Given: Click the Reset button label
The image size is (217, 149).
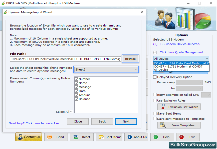Looking at the screenshot, I should point(86,137).
